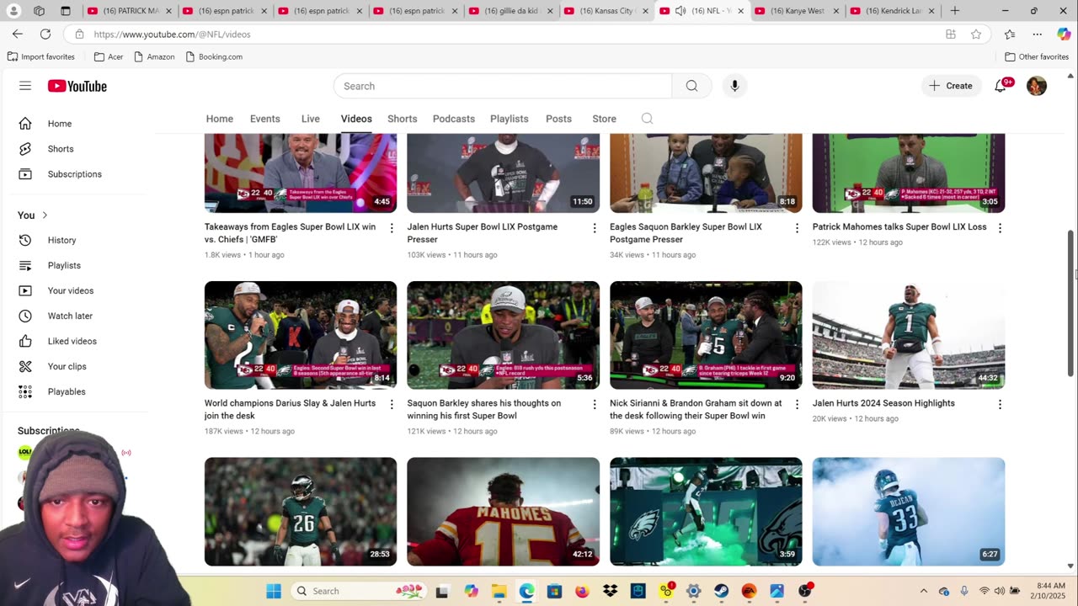Play the World champions Darius Slay thumbnail
The image size is (1078, 606).
[x=301, y=335]
